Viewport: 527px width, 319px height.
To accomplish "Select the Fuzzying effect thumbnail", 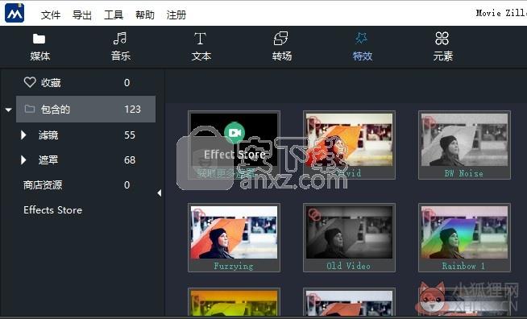I will [x=234, y=238].
